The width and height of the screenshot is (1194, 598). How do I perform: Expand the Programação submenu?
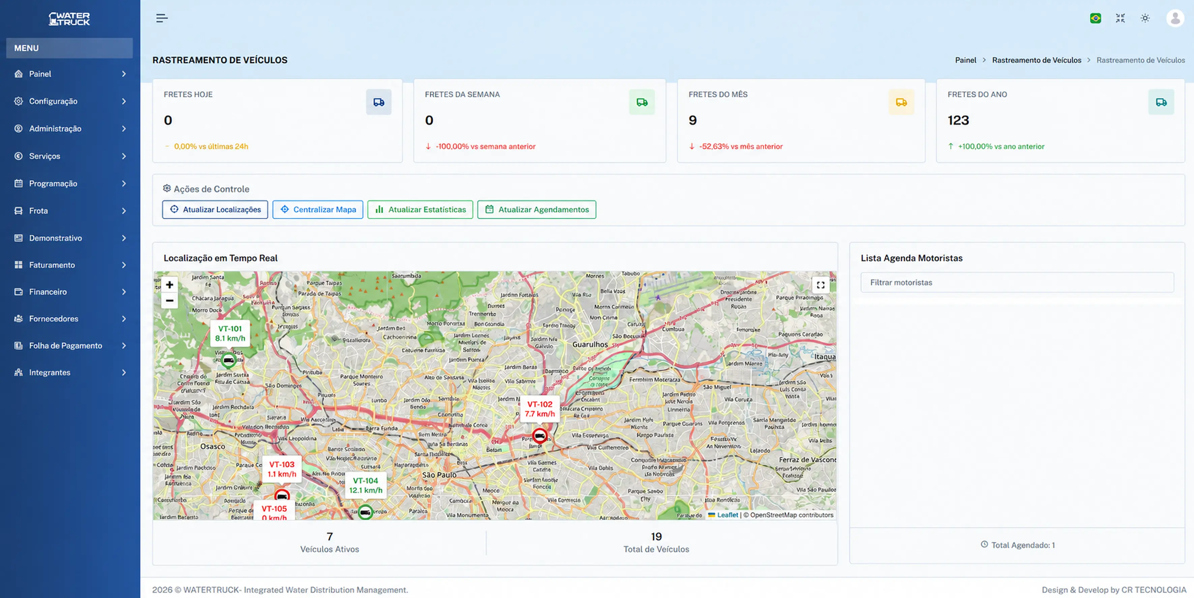coord(69,184)
